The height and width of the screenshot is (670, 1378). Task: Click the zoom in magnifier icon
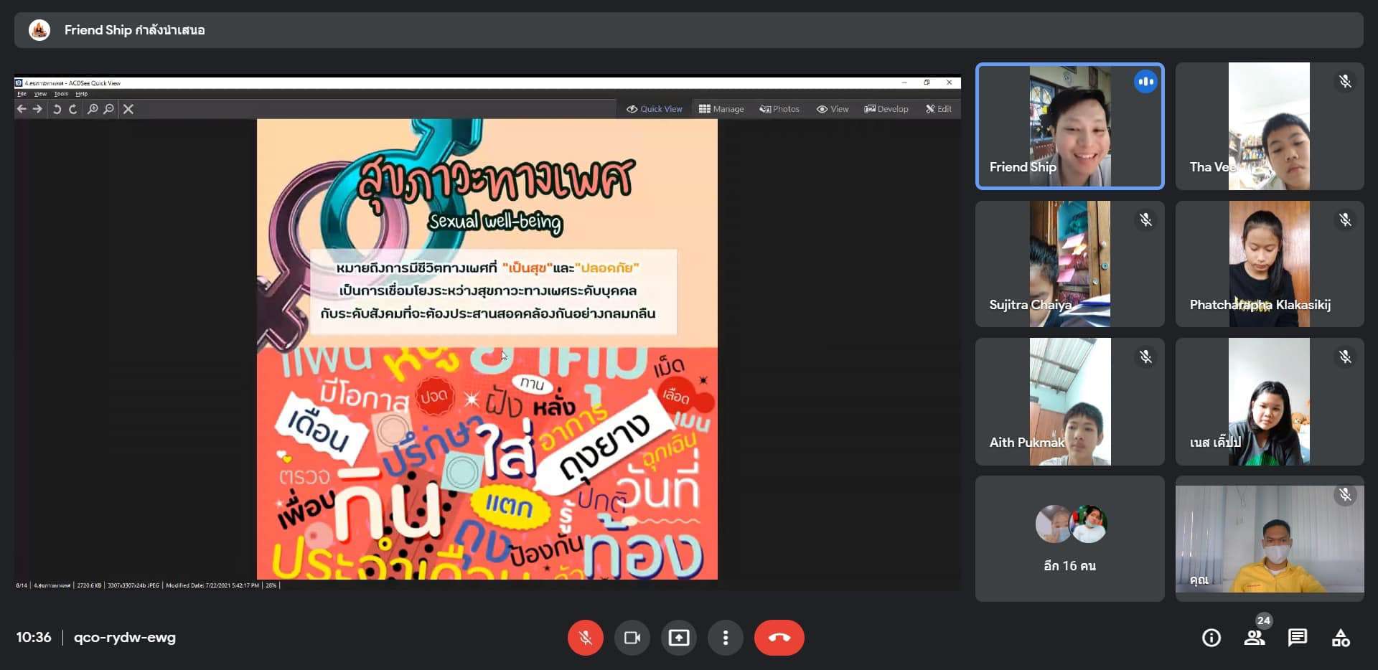93,109
